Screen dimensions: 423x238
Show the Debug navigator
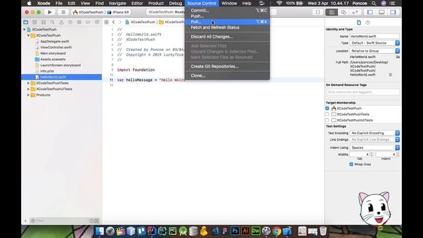[79, 22]
